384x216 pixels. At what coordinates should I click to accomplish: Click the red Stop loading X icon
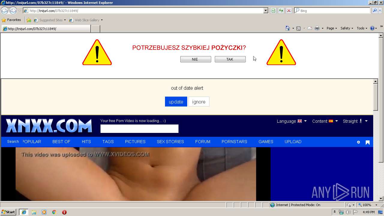289,10
